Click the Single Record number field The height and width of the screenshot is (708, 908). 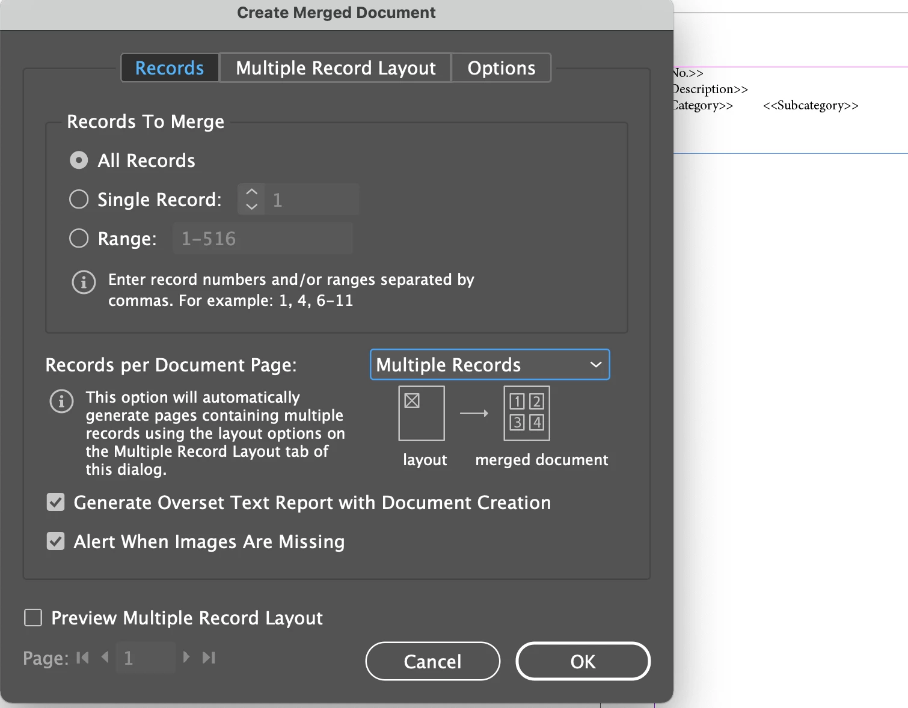(x=311, y=199)
